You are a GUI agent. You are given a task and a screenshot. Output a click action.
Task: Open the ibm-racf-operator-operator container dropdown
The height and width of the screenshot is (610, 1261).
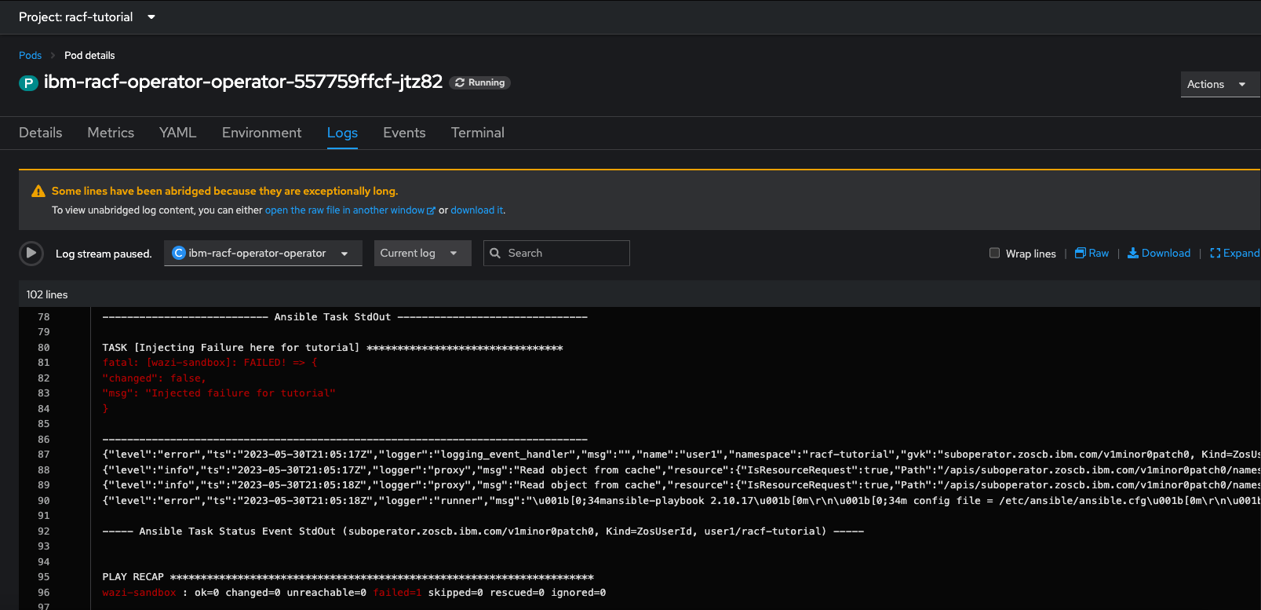coord(263,253)
